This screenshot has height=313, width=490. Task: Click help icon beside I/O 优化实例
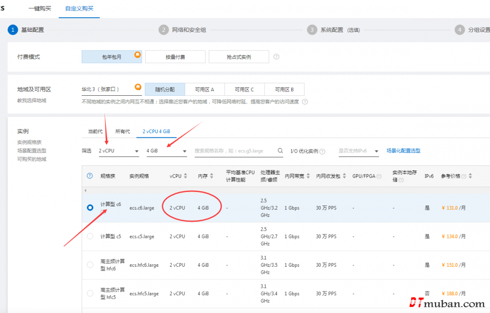click(322, 151)
